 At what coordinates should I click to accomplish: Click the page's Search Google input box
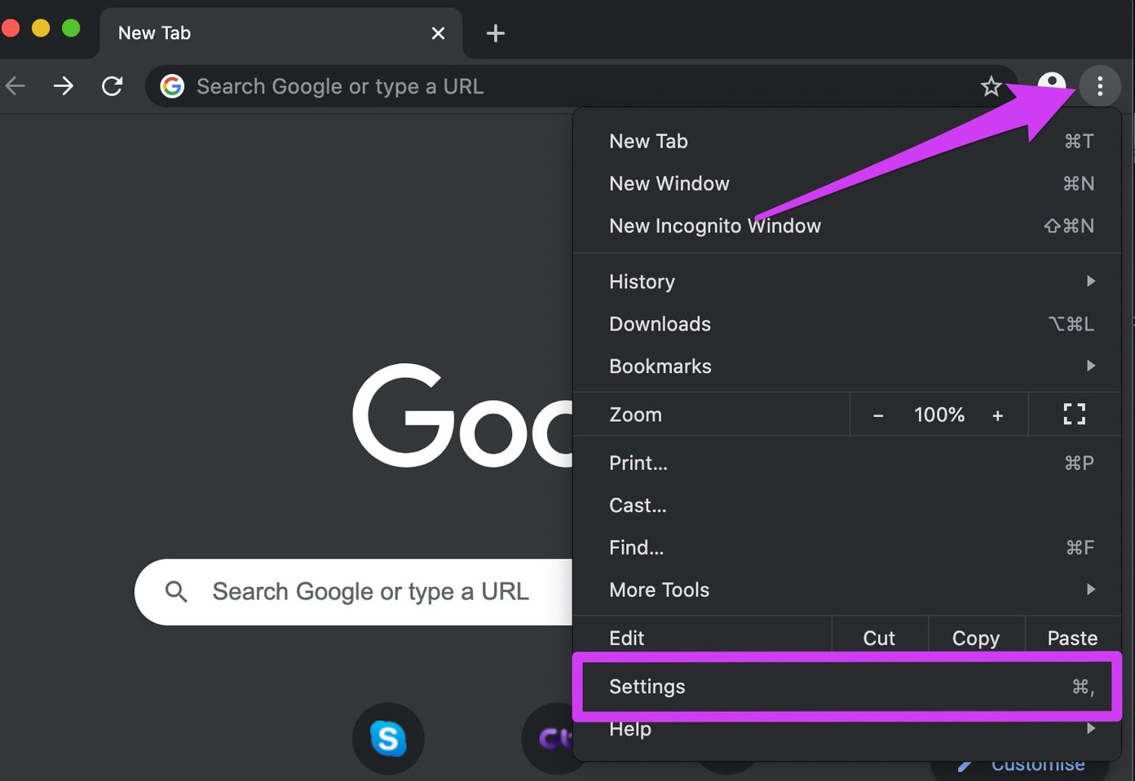[x=355, y=591]
